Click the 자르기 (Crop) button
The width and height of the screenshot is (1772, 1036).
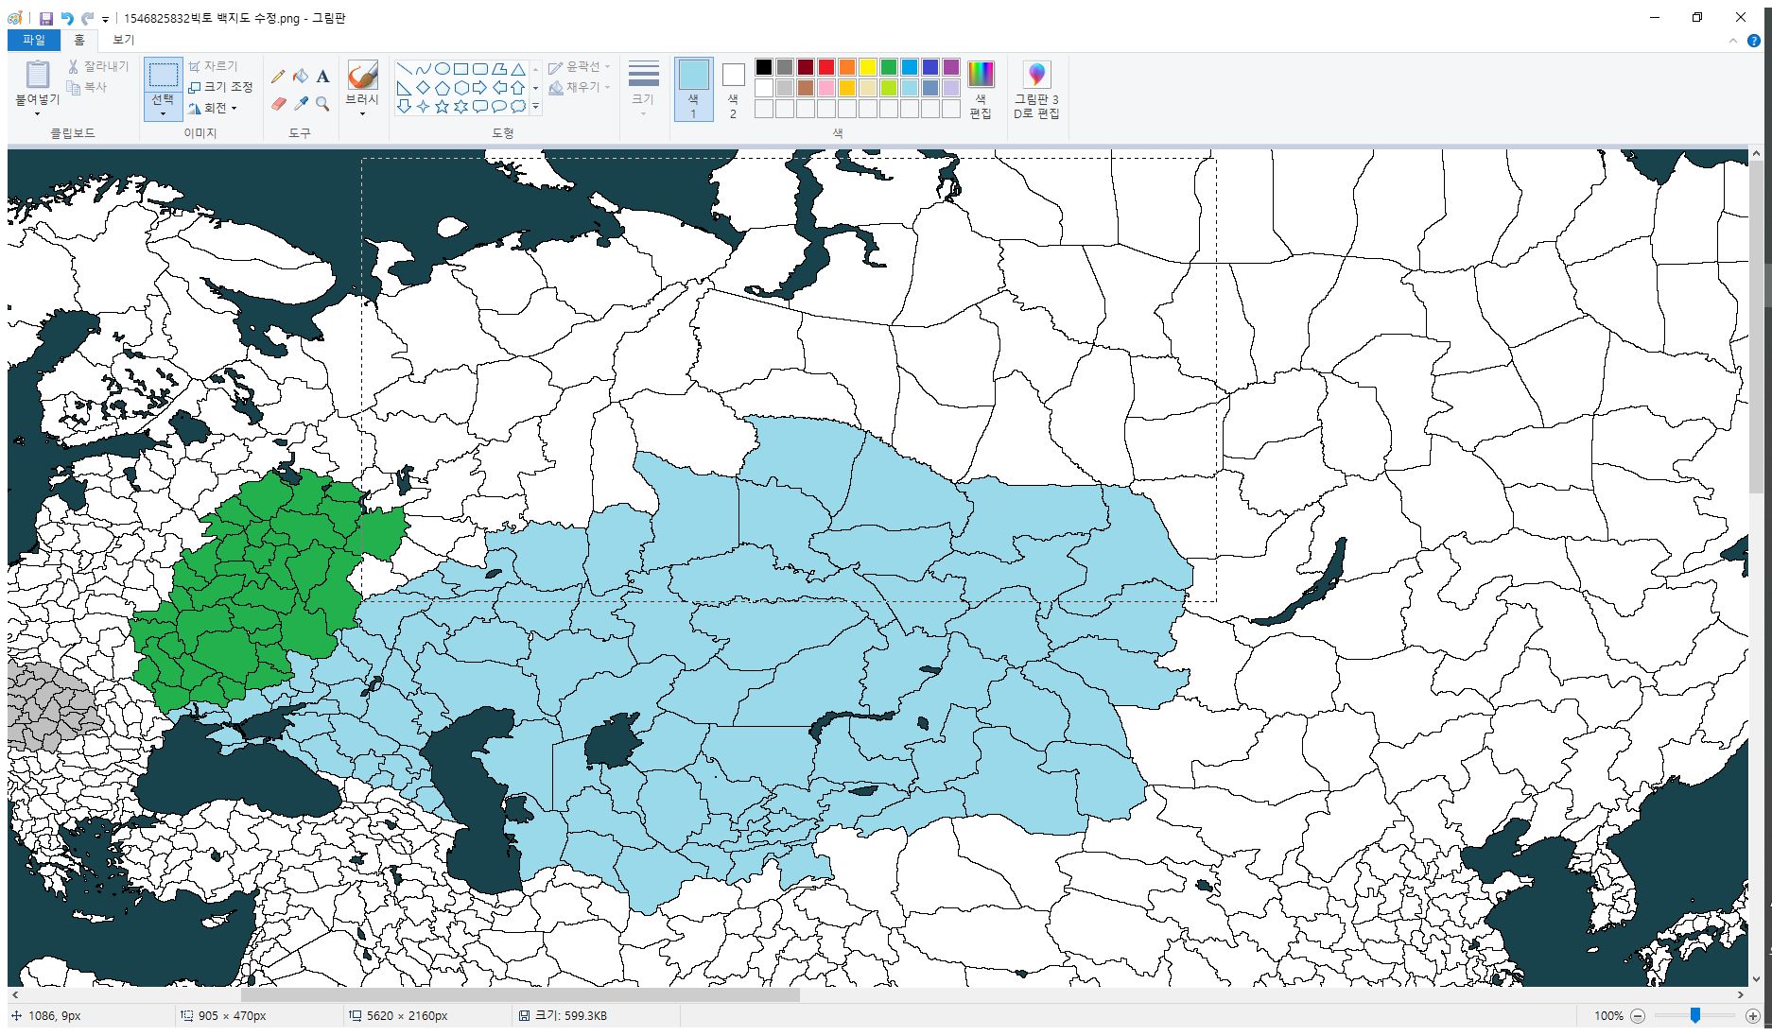point(214,66)
